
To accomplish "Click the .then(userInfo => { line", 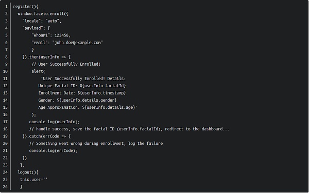I will tap(46, 57).
